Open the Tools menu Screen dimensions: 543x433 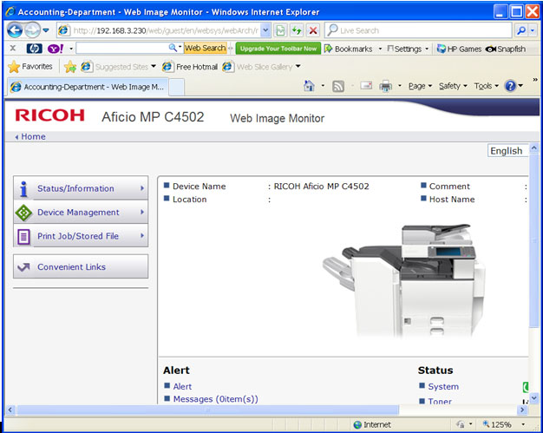coord(487,86)
